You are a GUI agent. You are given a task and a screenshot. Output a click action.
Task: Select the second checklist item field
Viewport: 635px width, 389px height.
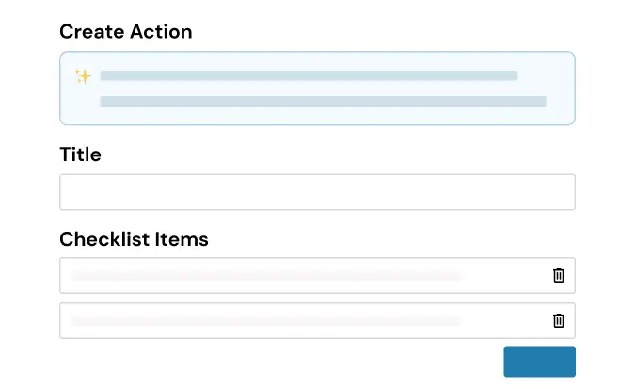click(317, 320)
